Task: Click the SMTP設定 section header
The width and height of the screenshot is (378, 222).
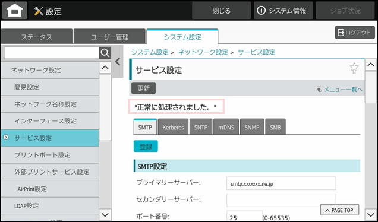Action: tap(247, 166)
